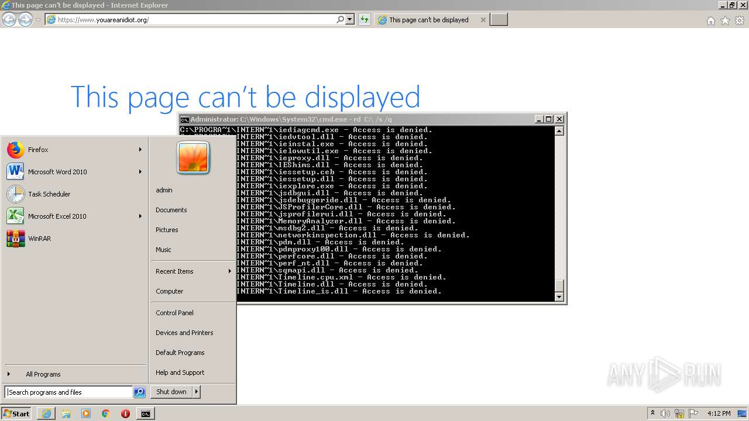This screenshot has width=749, height=421.
Task: Open Computer from Start menu
Action: tap(170, 291)
